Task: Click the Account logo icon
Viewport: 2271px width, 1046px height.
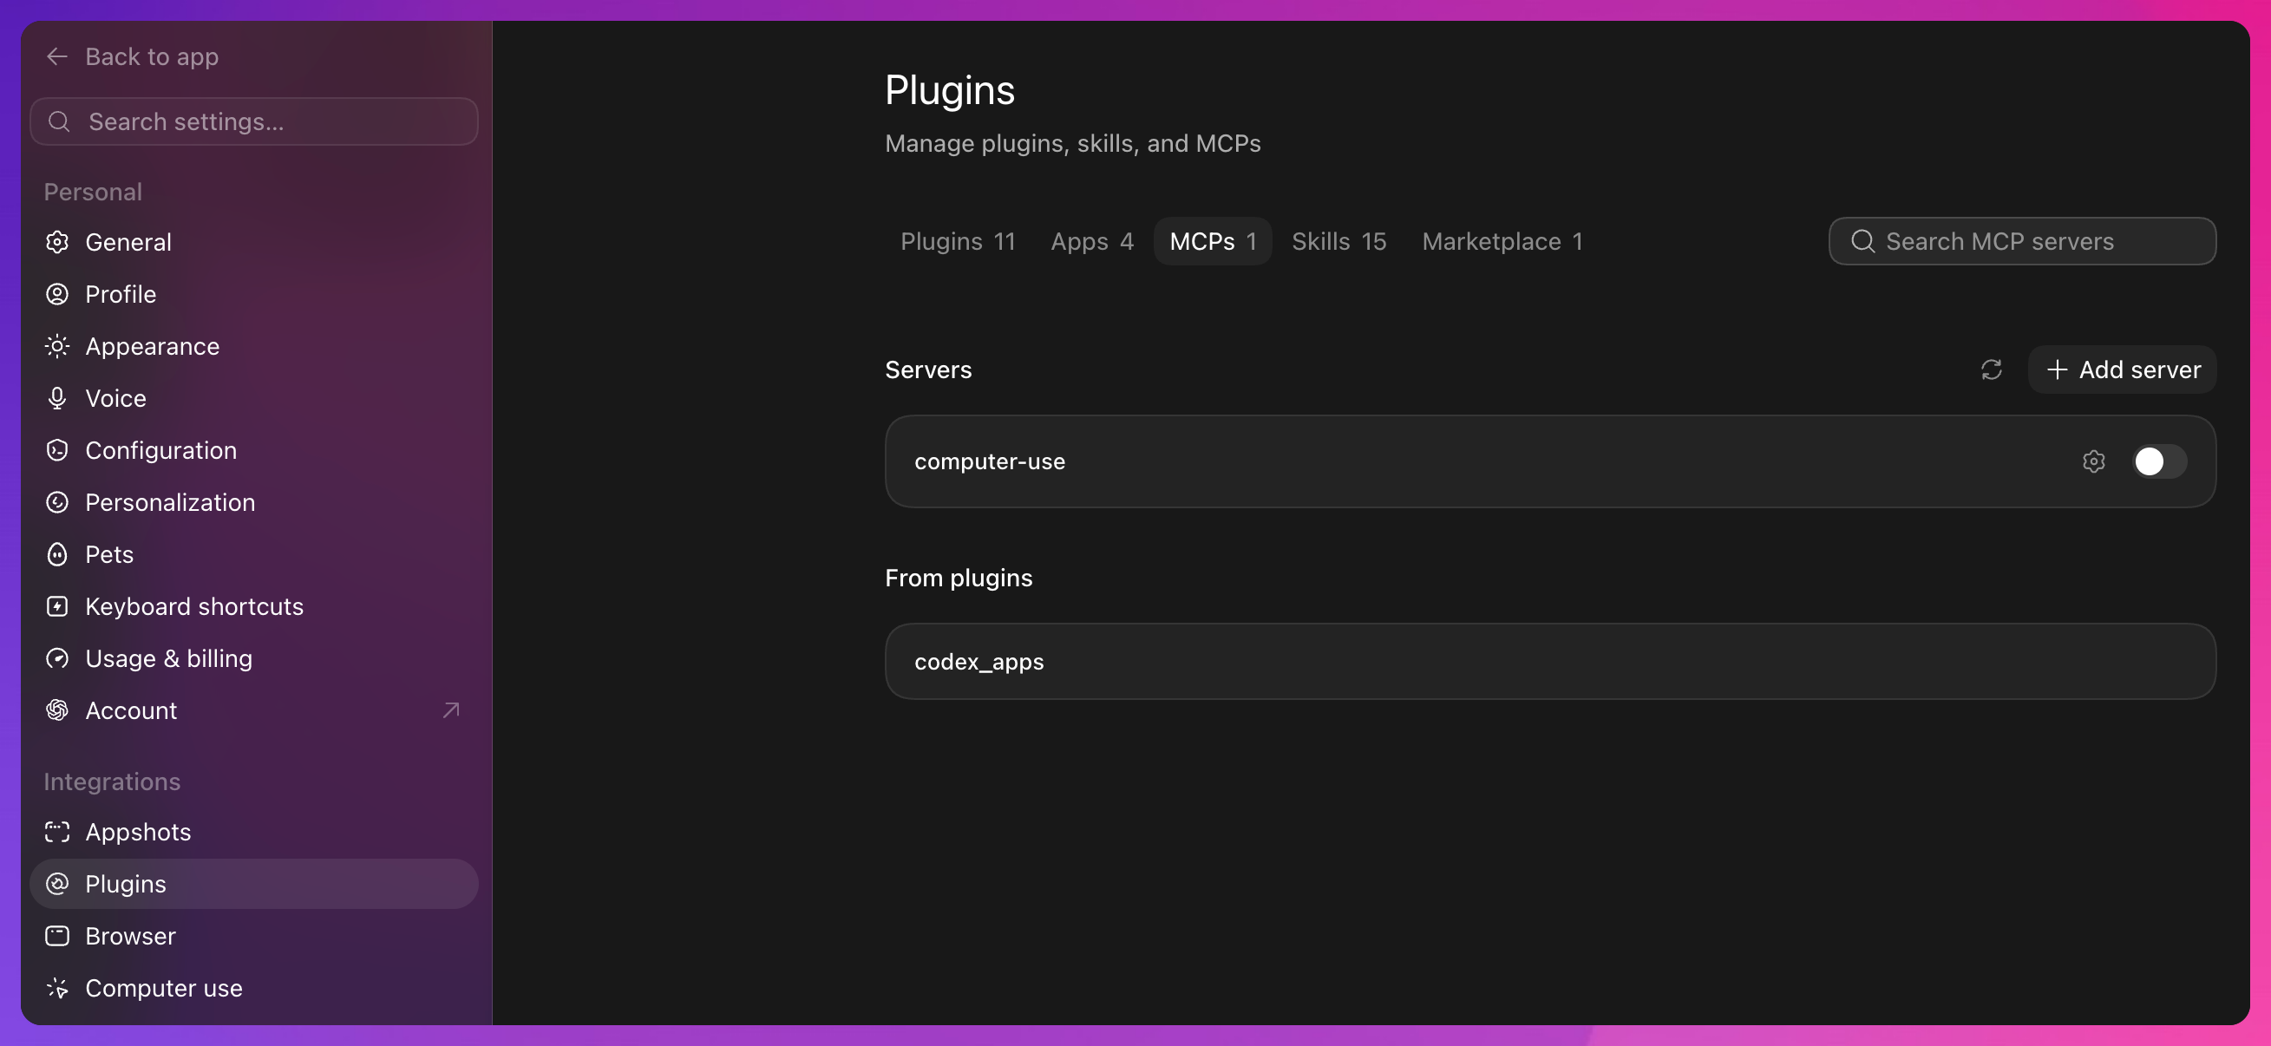Action: point(57,710)
